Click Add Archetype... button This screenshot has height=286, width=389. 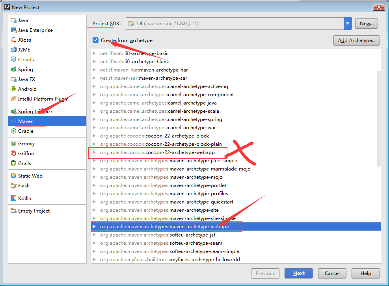pos(357,40)
